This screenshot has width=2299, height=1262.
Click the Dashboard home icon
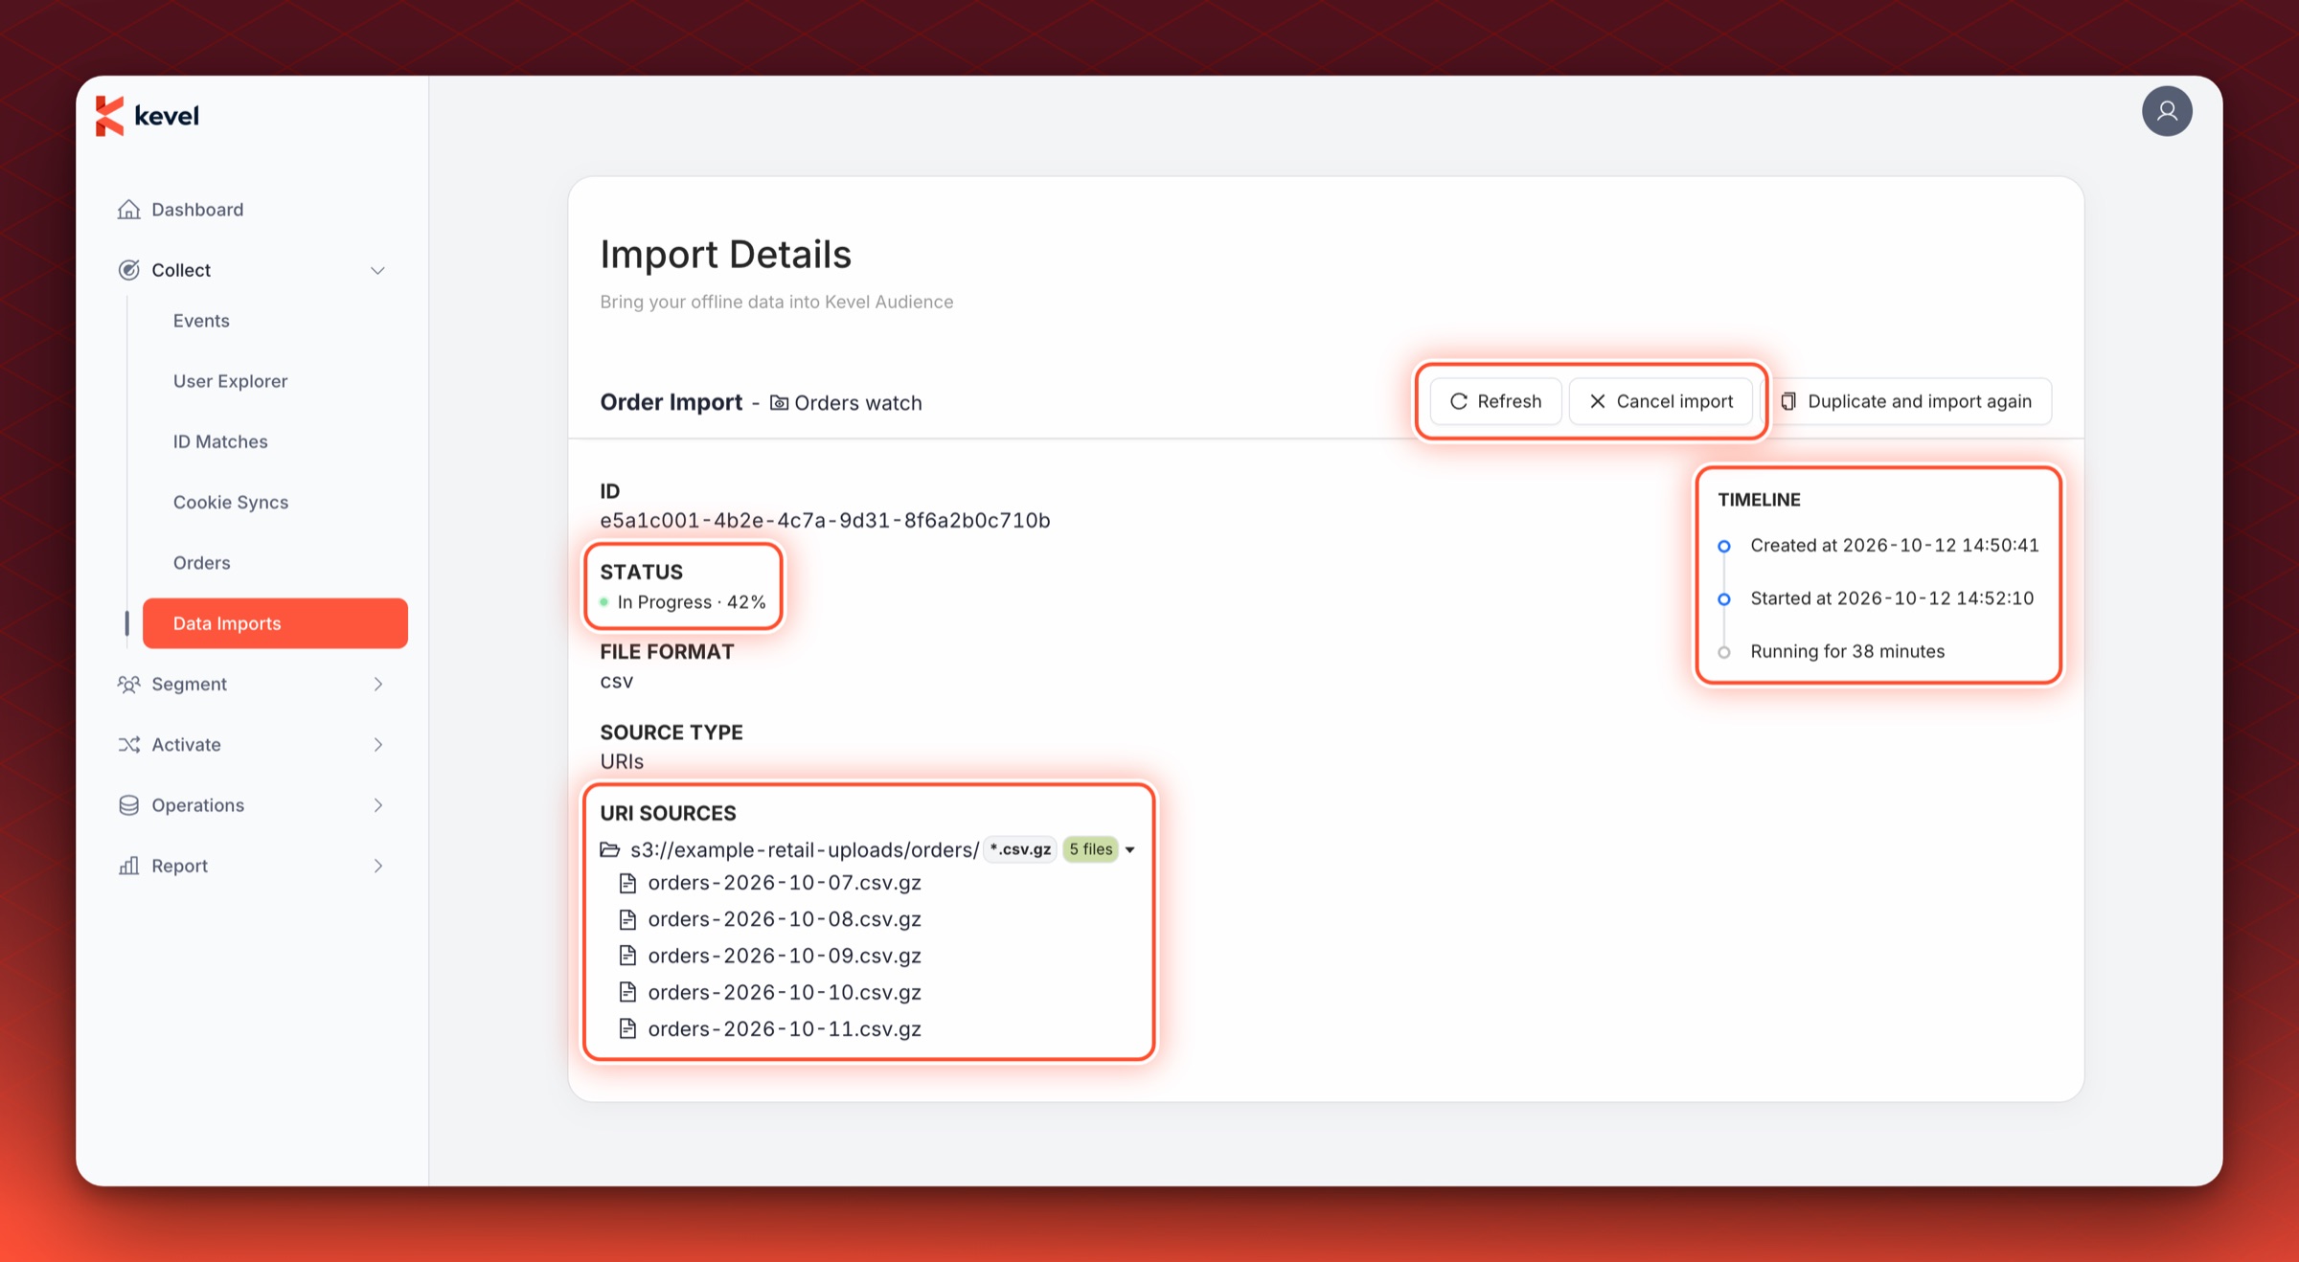[128, 210]
